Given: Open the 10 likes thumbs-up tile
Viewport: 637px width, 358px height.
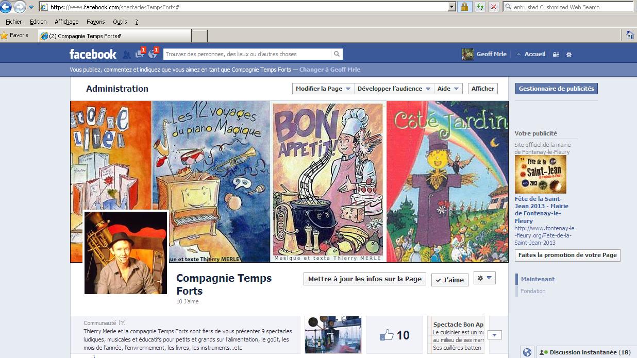Looking at the screenshot, I should (394, 335).
